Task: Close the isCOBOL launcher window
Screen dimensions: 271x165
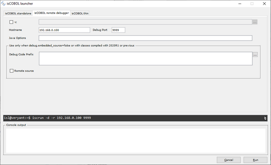Action: [264, 4]
